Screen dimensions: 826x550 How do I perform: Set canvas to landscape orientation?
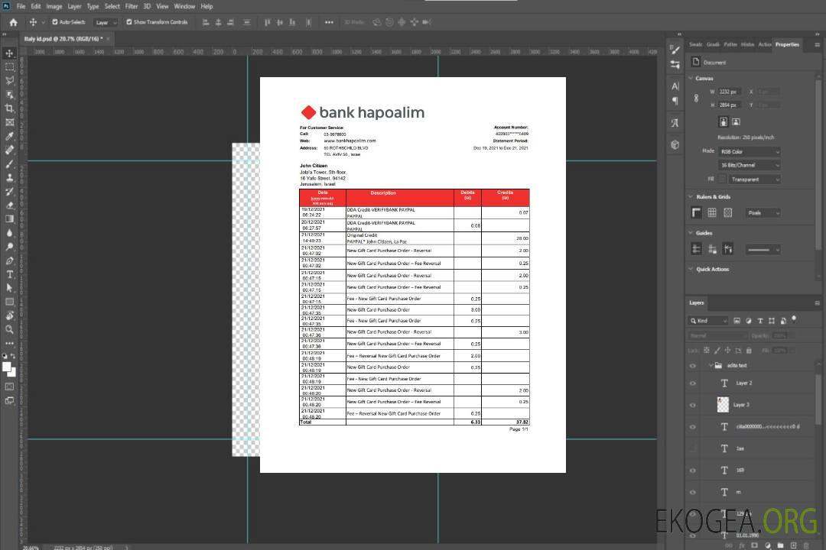(x=736, y=121)
